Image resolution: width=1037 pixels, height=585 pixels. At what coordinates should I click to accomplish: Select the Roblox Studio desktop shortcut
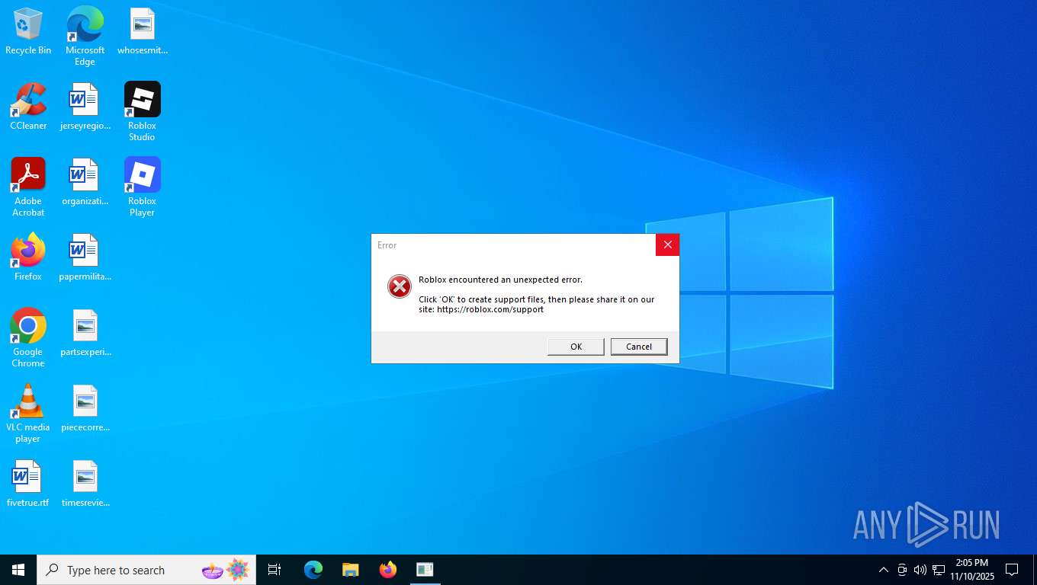point(142,112)
